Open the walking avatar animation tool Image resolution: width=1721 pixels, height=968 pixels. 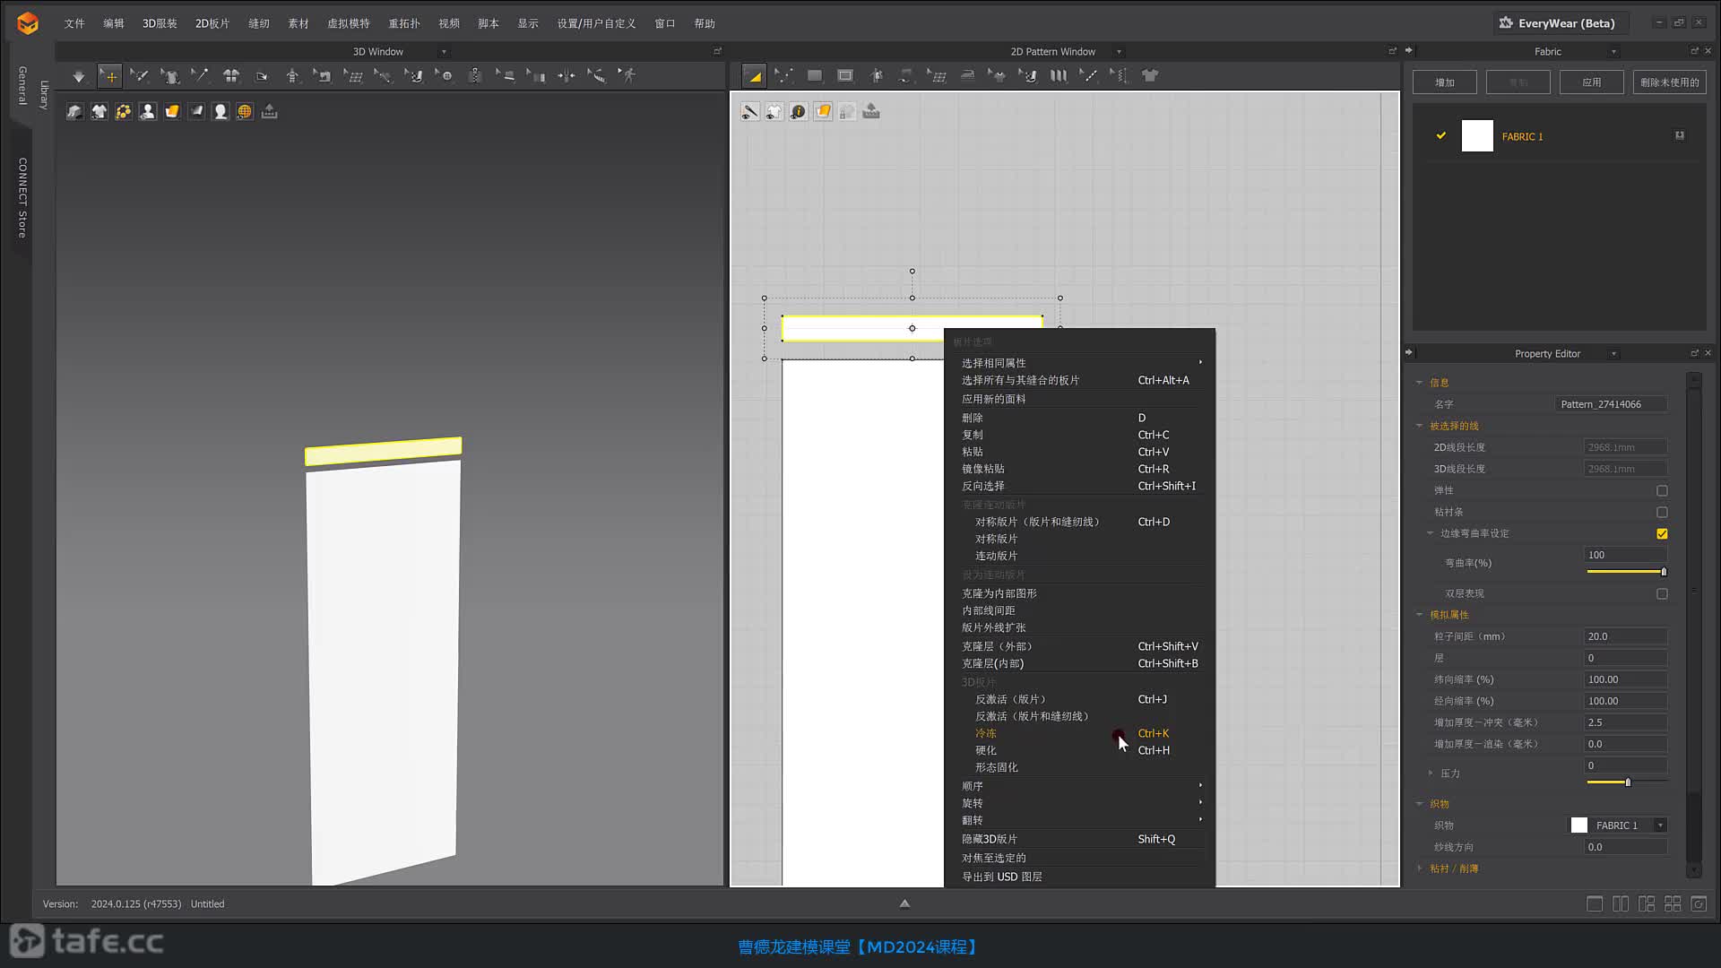[x=627, y=76]
